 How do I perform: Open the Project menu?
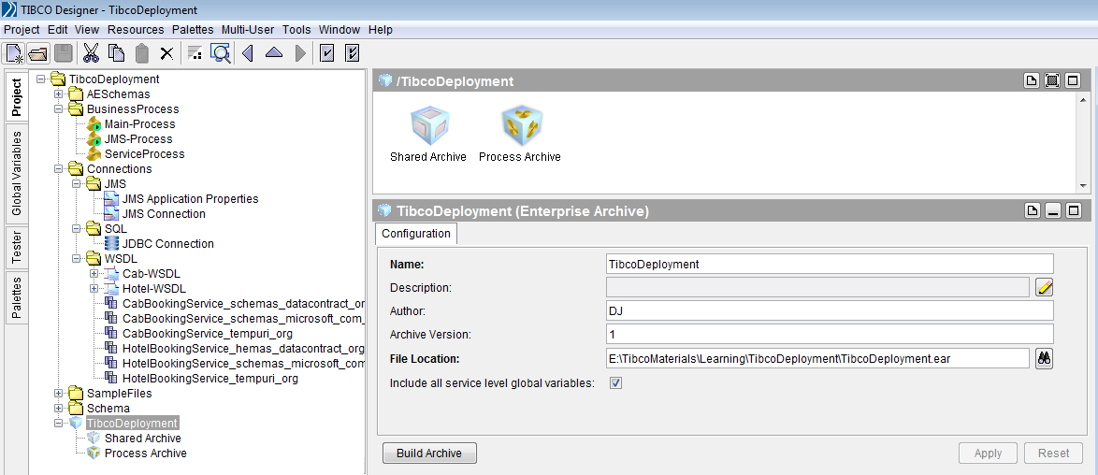pyautogui.click(x=21, y=29)
